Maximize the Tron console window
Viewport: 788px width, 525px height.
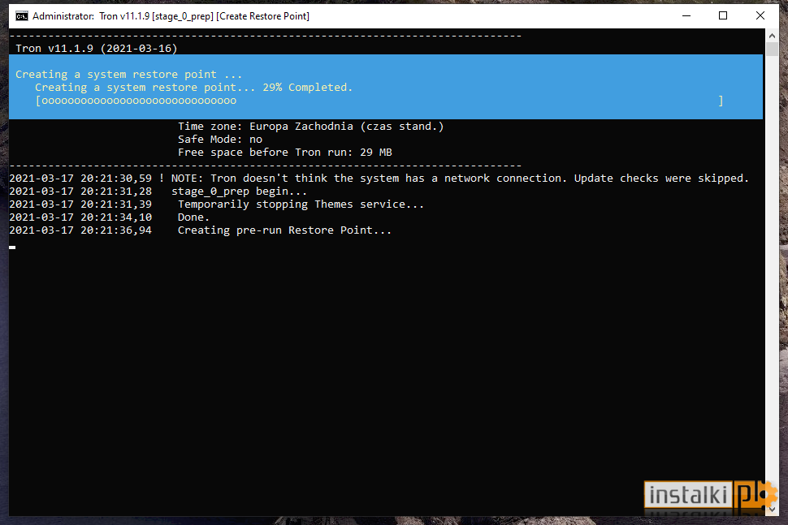tap(723, 16)
